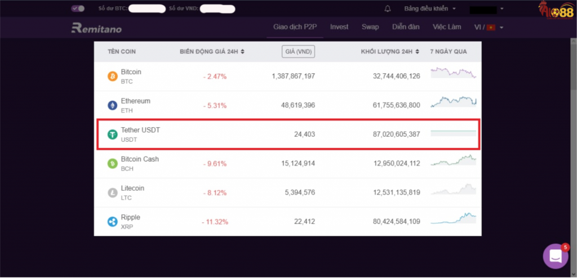Click Bitcoin price 1,387,867,197
The height and width of the screenshot is (278, 577).
293,77
